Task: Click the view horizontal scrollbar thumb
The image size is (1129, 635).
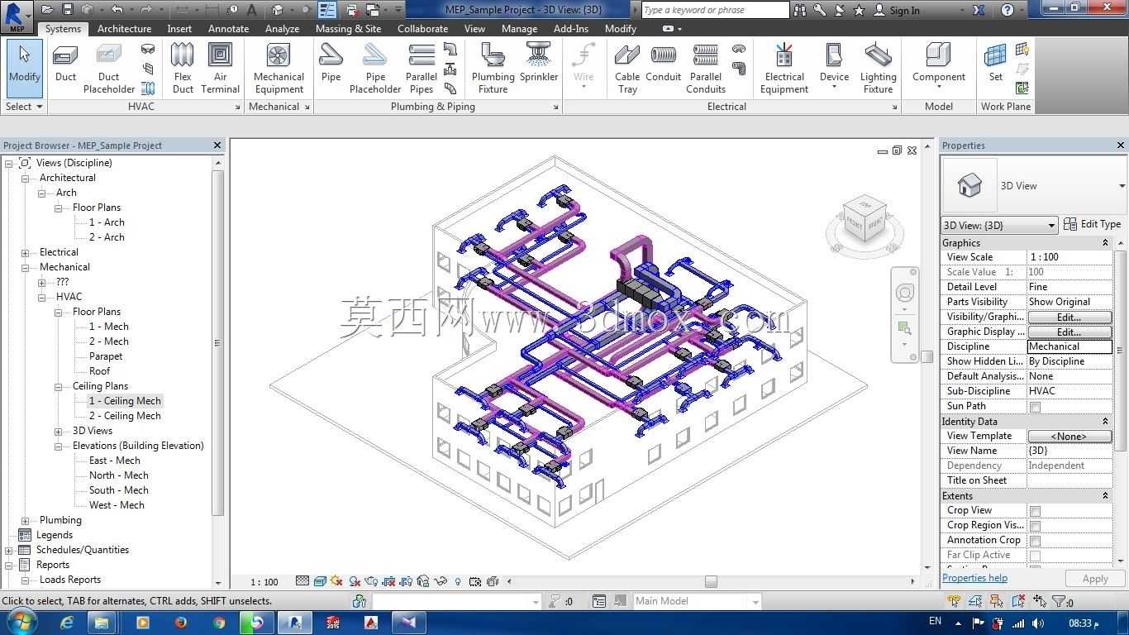Action: point(711,581)
